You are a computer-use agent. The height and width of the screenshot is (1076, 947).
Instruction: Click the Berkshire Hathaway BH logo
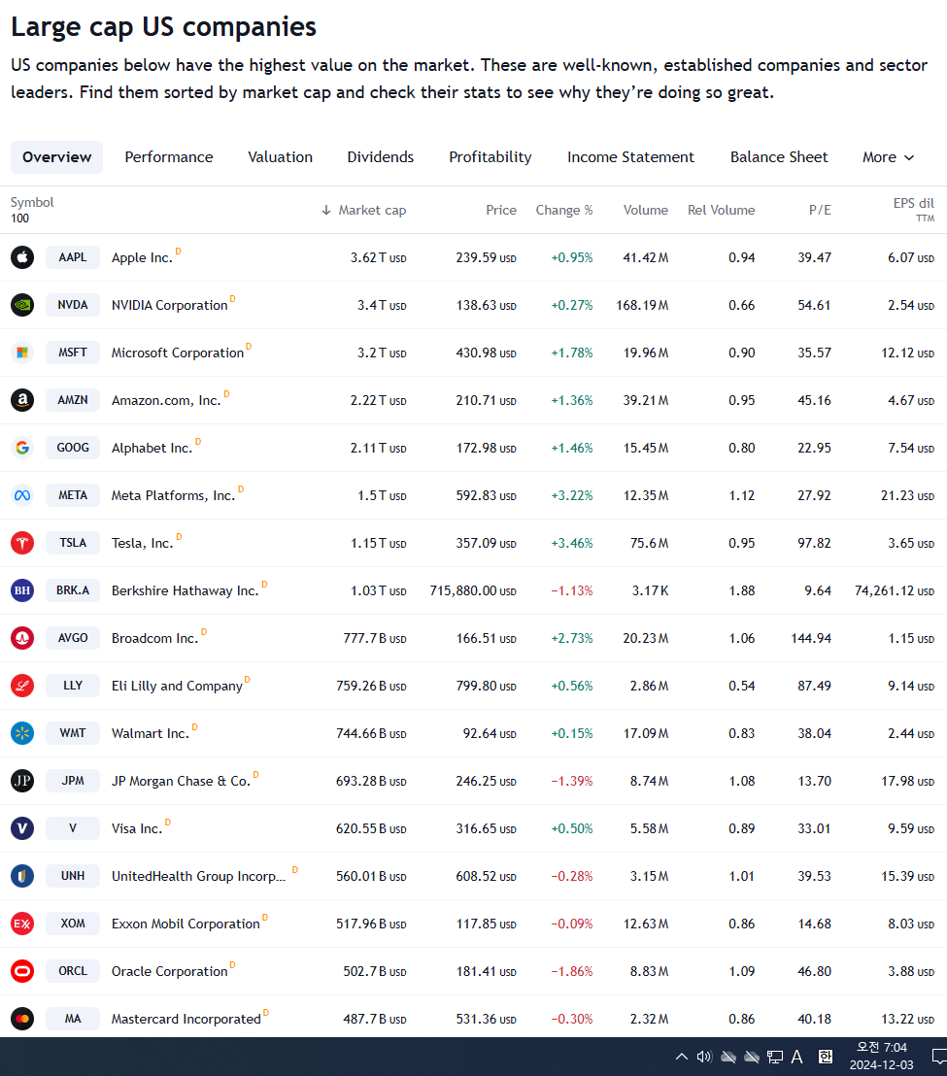[x=22, y=590]
